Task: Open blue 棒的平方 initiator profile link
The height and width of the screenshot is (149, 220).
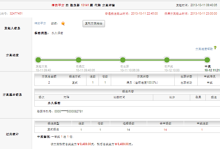Action: click(41, 24)
